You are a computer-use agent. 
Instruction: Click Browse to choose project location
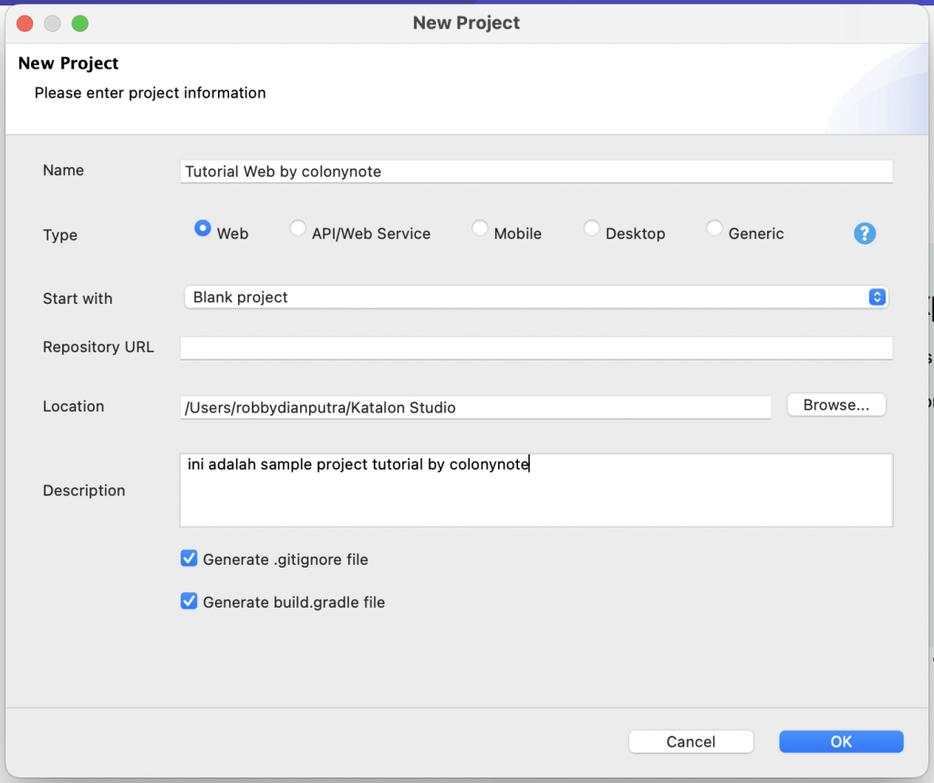(x=835, y=405)
